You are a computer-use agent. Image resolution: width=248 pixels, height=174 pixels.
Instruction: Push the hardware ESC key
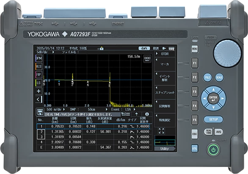point(195,134)
